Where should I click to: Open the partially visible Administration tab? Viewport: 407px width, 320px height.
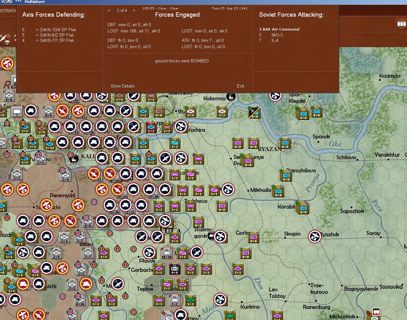[x=8, y=11]
